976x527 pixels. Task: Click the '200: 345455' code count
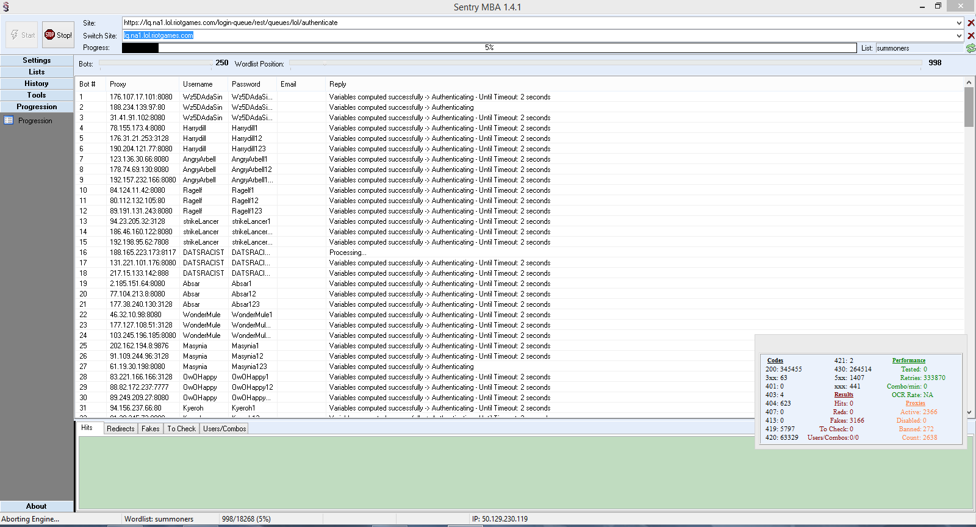click(x=784, y=369)
